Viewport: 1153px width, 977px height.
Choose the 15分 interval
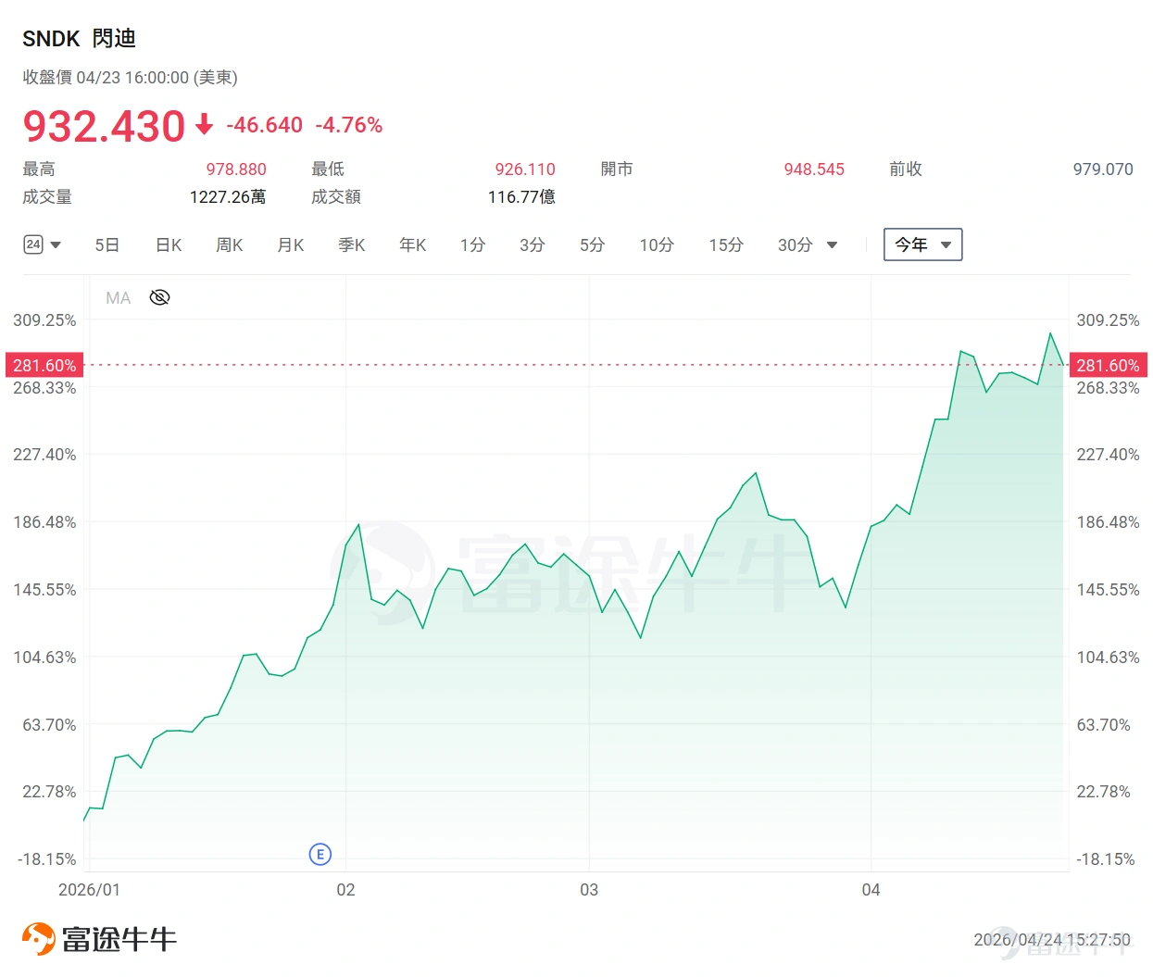726,244
